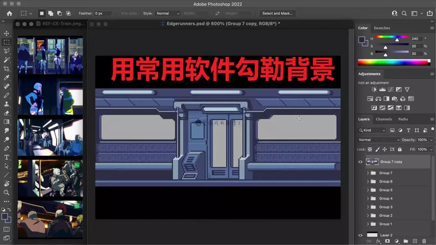Click the Hue value field 240

417,39
